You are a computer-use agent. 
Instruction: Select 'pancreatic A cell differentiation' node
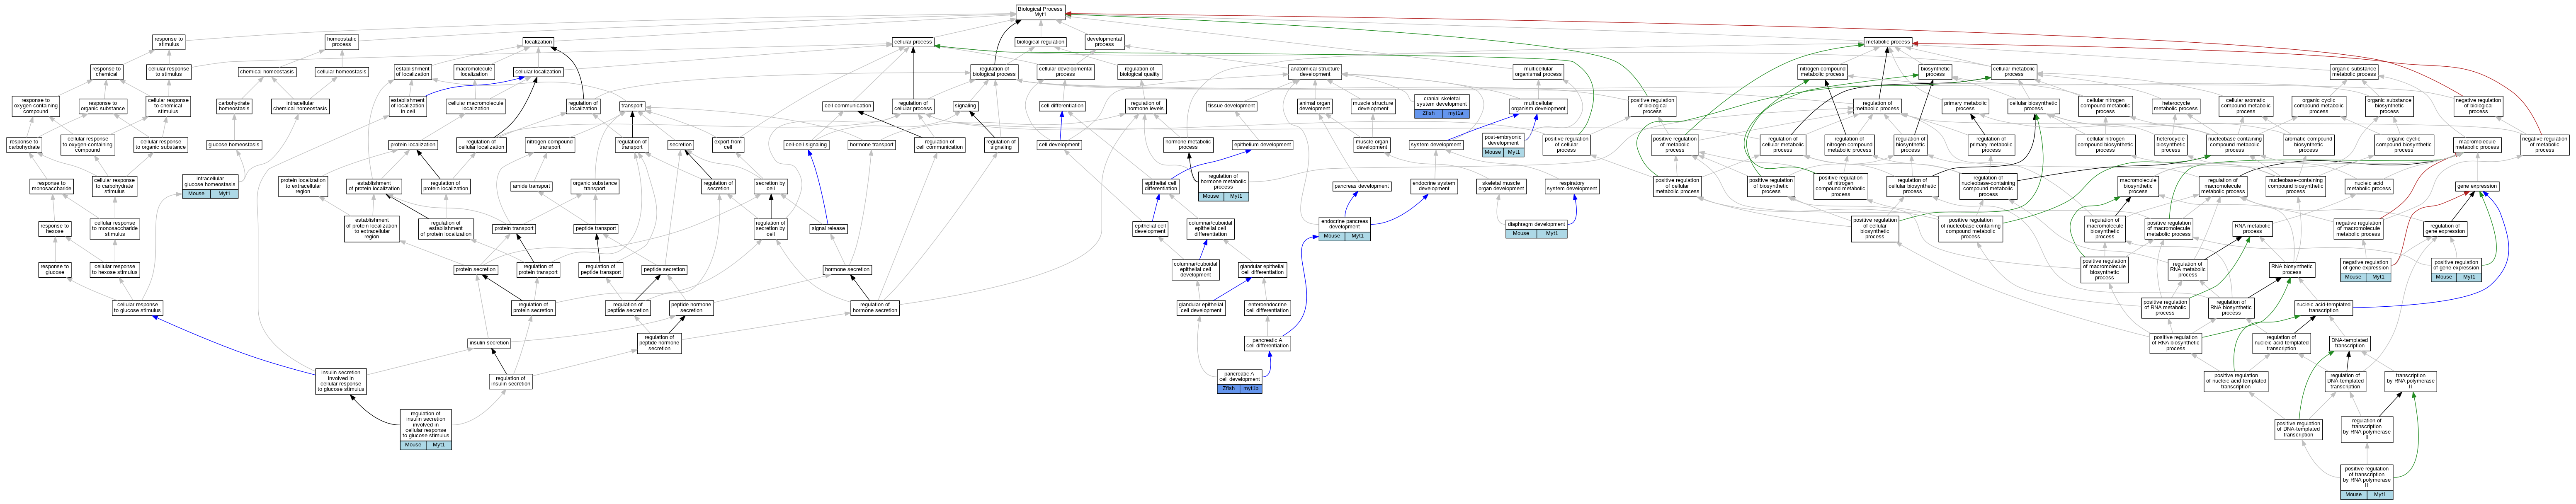(1267, 343)
